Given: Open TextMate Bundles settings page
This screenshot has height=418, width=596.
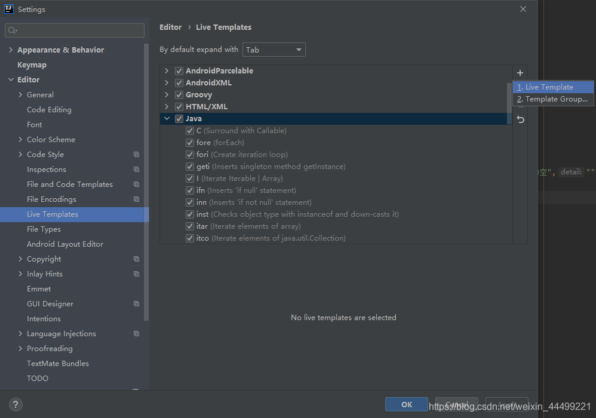Looking at the screenshot, I should coord(58,364).
